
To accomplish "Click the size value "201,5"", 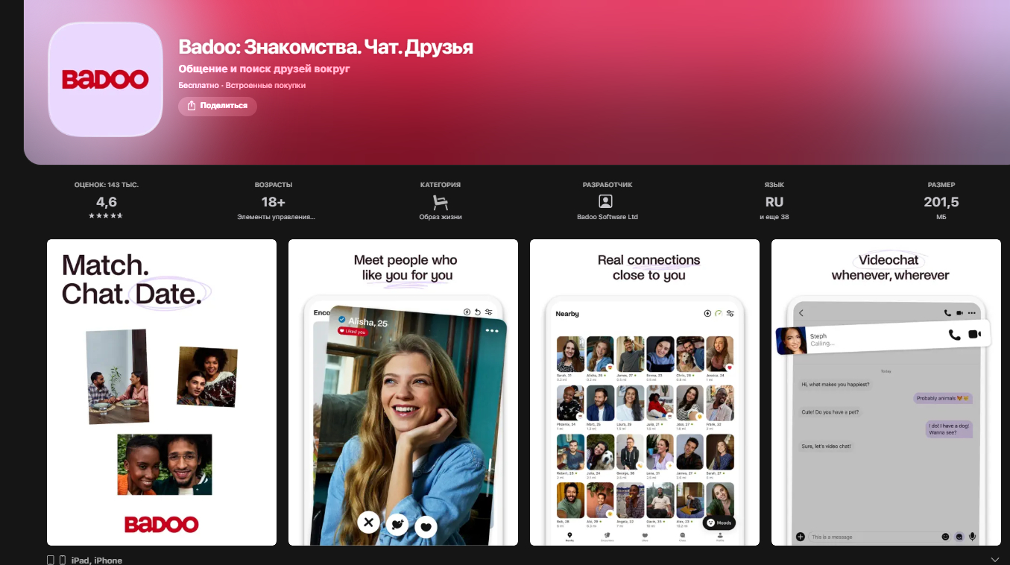I will pos(941,202).
